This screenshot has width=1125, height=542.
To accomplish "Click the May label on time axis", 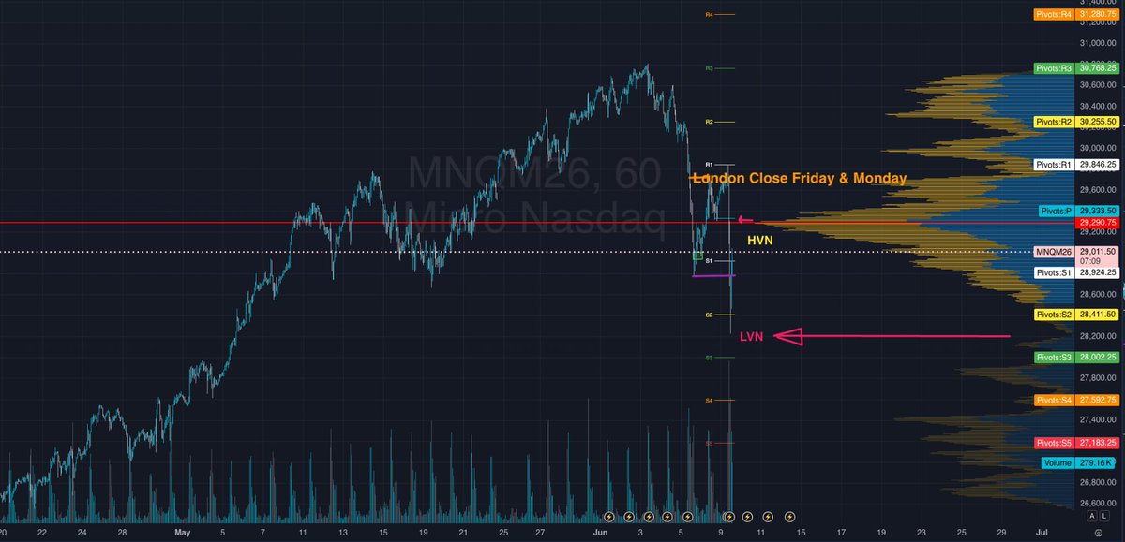I will pyautogui.click(x=183, y=531).
